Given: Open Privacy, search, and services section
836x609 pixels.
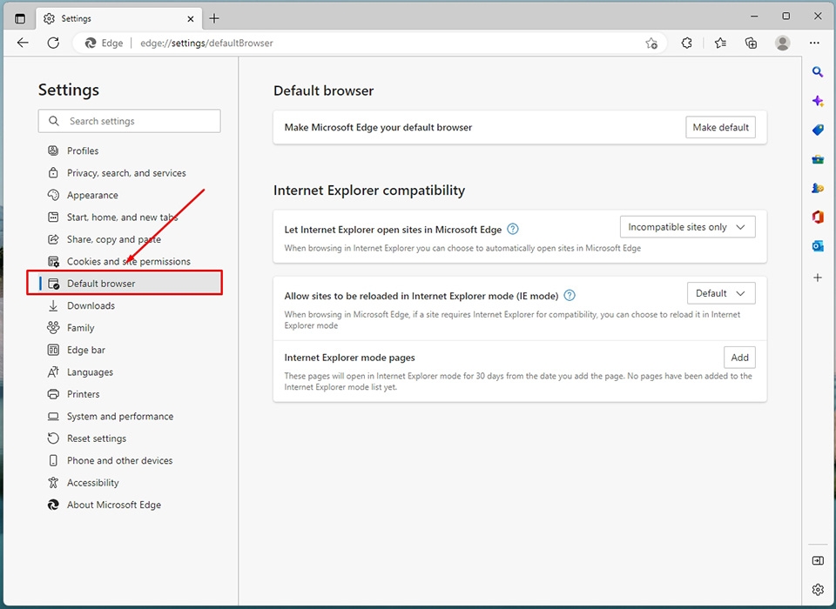Looking at the screenshot, I should (125, 173).
